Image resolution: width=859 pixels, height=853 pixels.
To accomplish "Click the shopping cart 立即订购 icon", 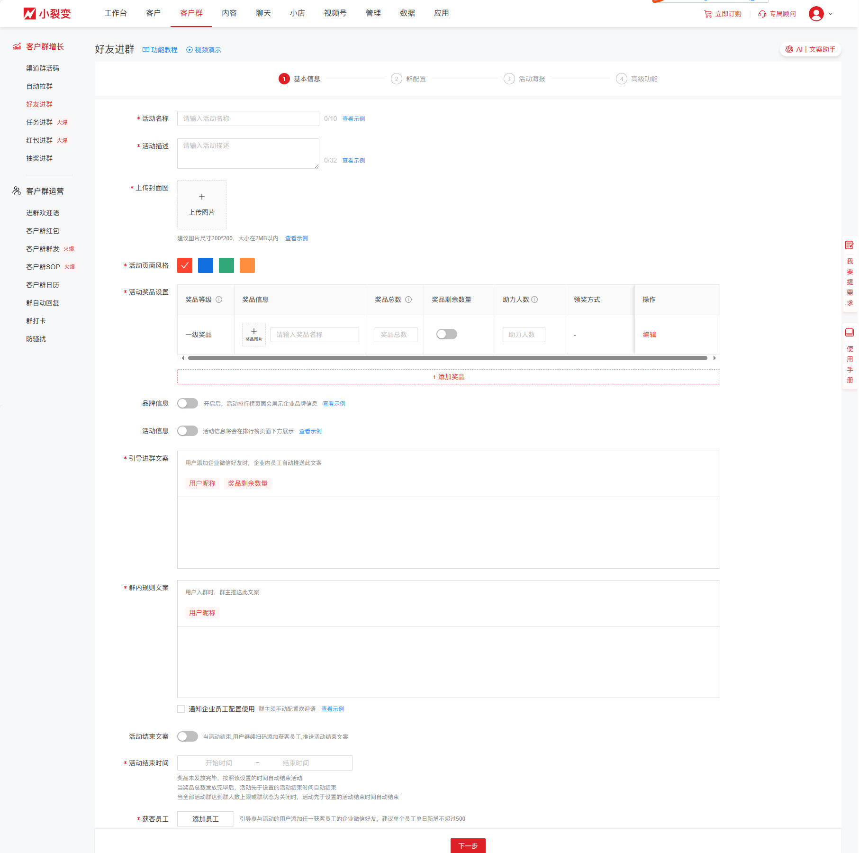I will coord(708,14).
